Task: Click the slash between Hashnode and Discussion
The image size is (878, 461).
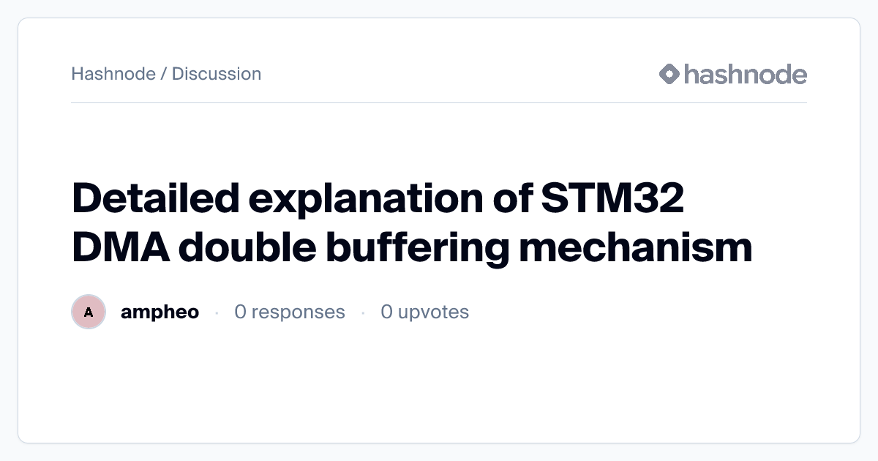Action: click(164, 74)
